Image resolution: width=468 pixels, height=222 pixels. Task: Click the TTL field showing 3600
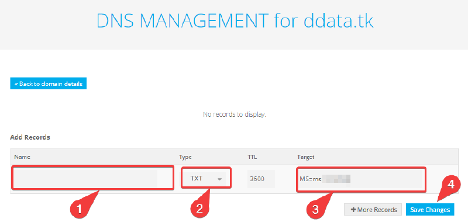click(261, 179)
